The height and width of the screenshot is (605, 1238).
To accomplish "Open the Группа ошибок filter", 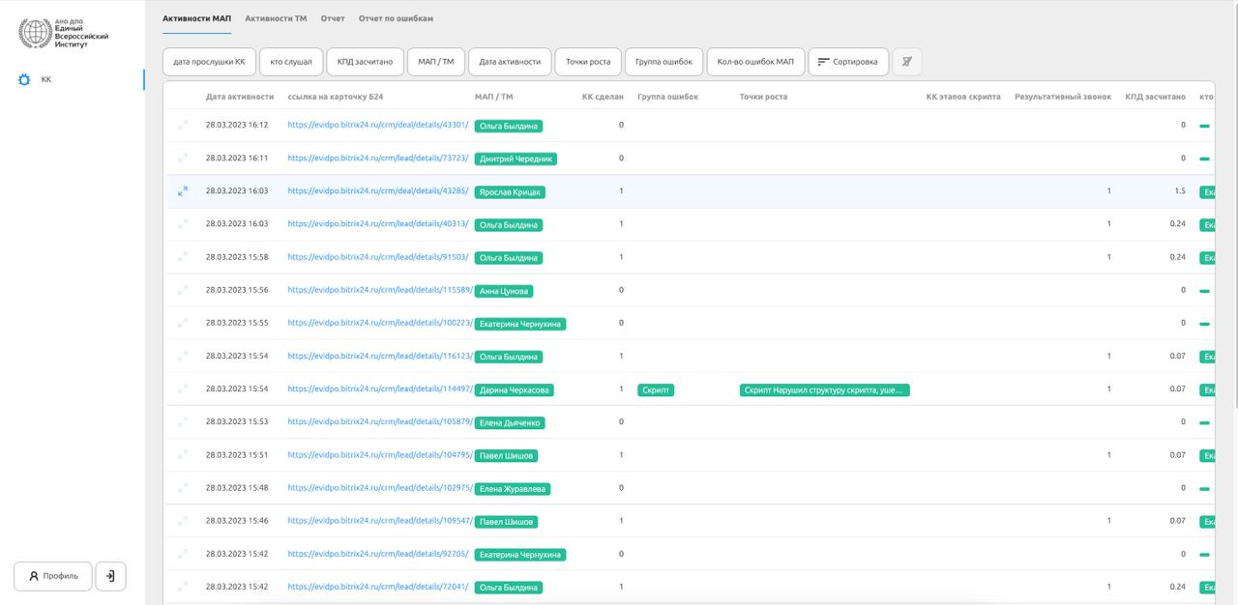I will pos(663,62).
